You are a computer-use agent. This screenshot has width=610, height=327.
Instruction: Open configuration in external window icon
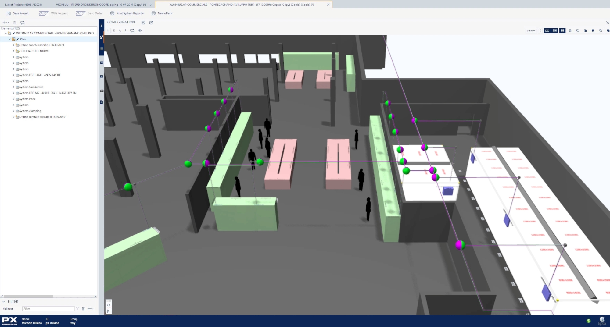click(x=151, y=23)
